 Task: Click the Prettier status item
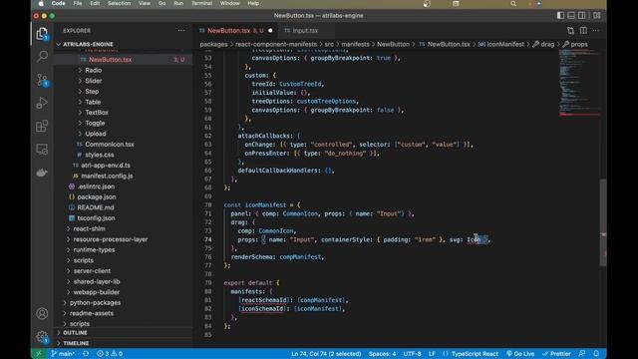(556, 354)
